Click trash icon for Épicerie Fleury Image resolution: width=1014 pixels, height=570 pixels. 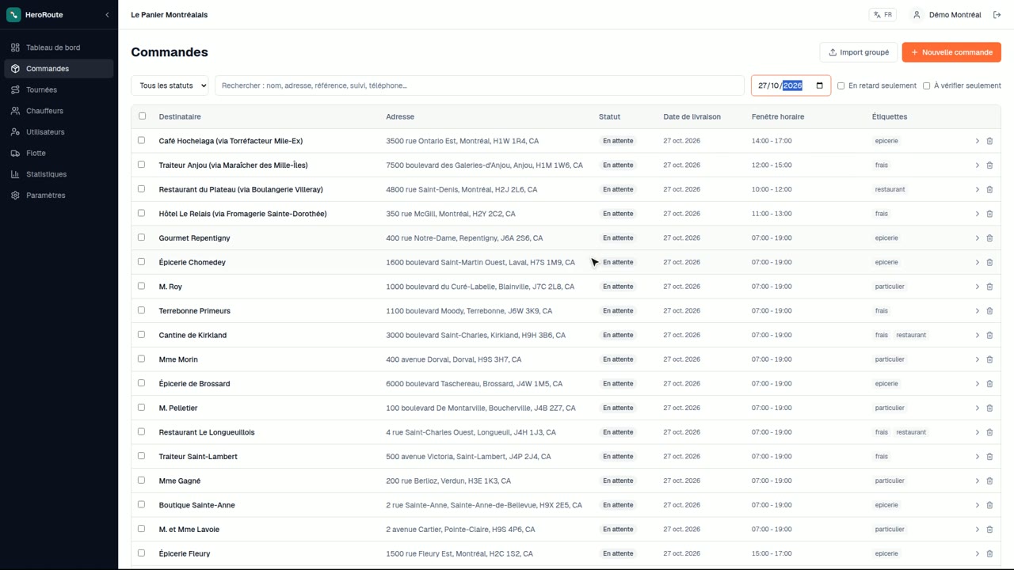(989, 553)
